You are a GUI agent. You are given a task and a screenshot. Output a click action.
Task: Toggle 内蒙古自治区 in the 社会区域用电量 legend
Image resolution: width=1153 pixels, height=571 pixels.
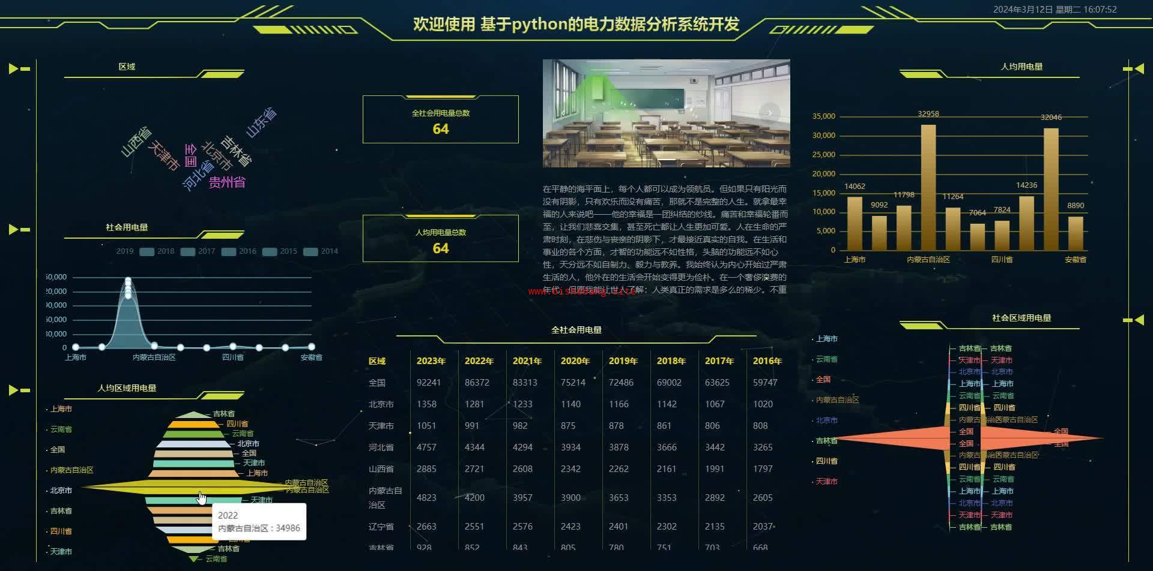pyautogui.click(x=836, y=400)
